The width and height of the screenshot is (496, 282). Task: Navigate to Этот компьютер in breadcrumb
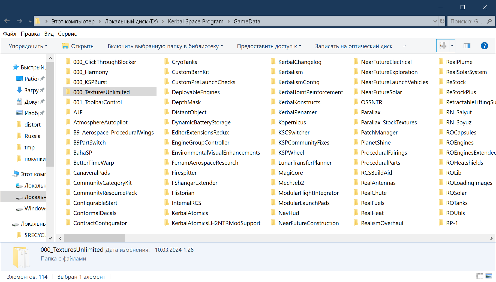(x=73, y=21)
